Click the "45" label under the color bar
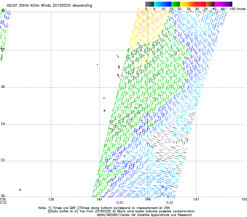 [223, 9]
